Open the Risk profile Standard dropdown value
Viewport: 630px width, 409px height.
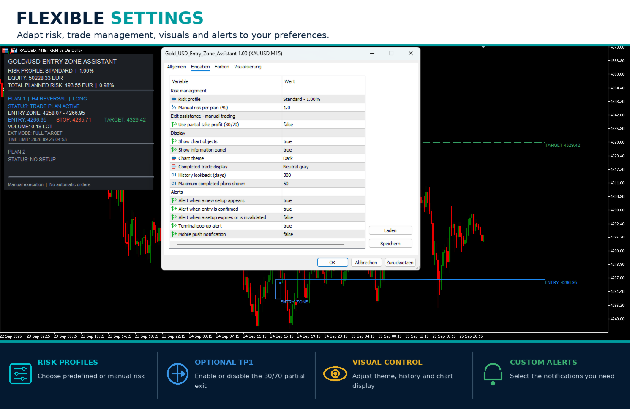[x=323, y=99]
